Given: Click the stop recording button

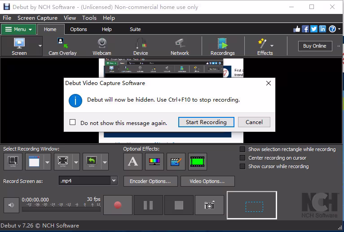Looking at the screenshot, I should coord(179,205).
